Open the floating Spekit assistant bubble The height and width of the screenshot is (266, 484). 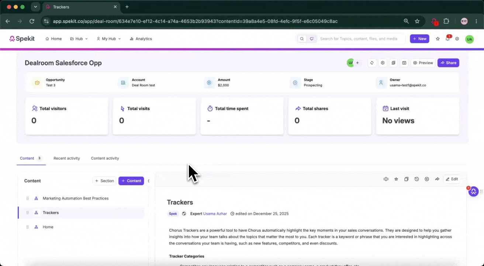[x=473, y=191]
